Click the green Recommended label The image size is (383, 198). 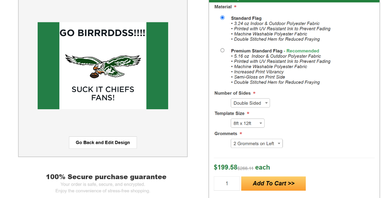click(303, 51)
